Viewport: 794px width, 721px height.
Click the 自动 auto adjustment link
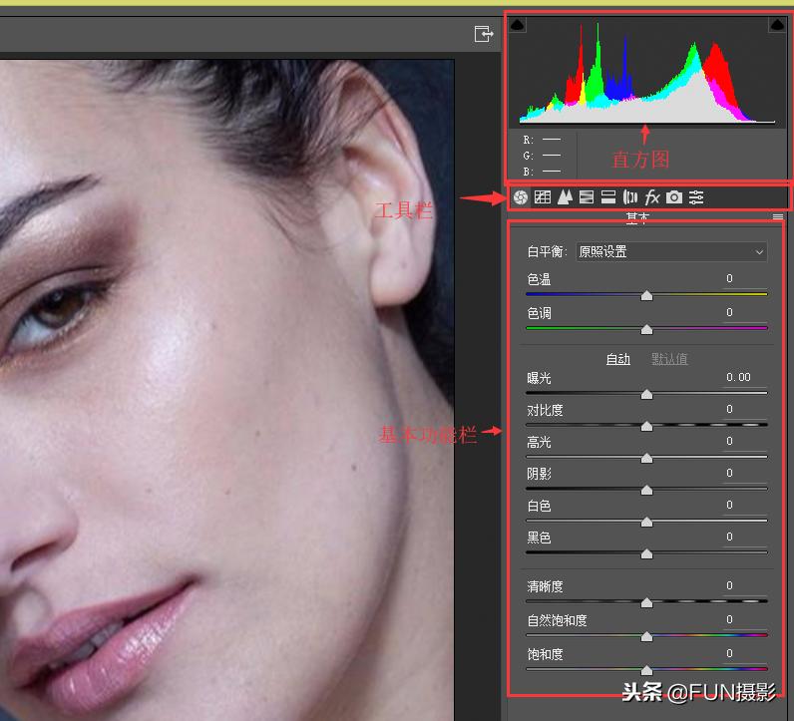tap(617, 359)
